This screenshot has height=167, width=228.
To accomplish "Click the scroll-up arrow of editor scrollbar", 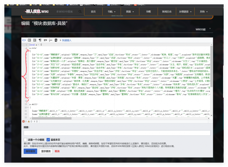I will coord(211,44).
